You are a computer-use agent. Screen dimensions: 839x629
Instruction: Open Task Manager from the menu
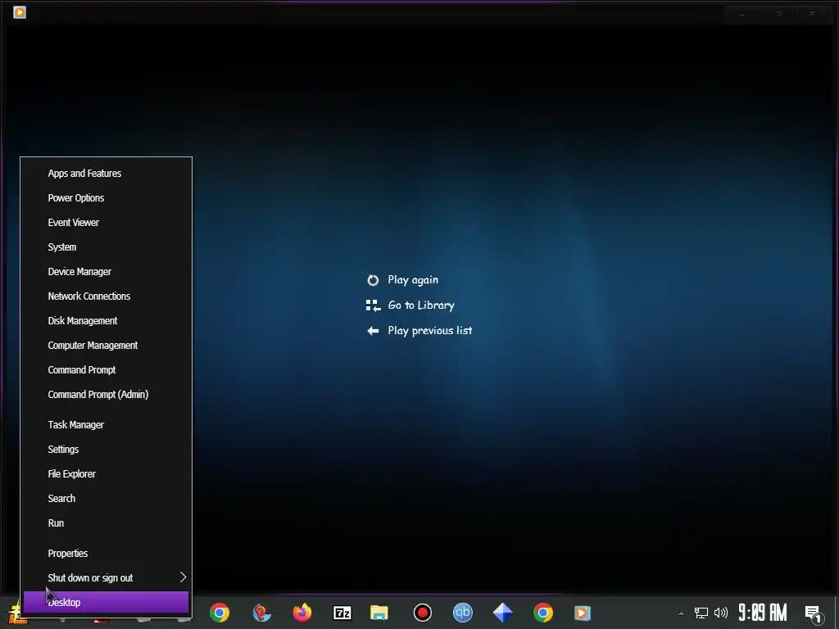106,425
